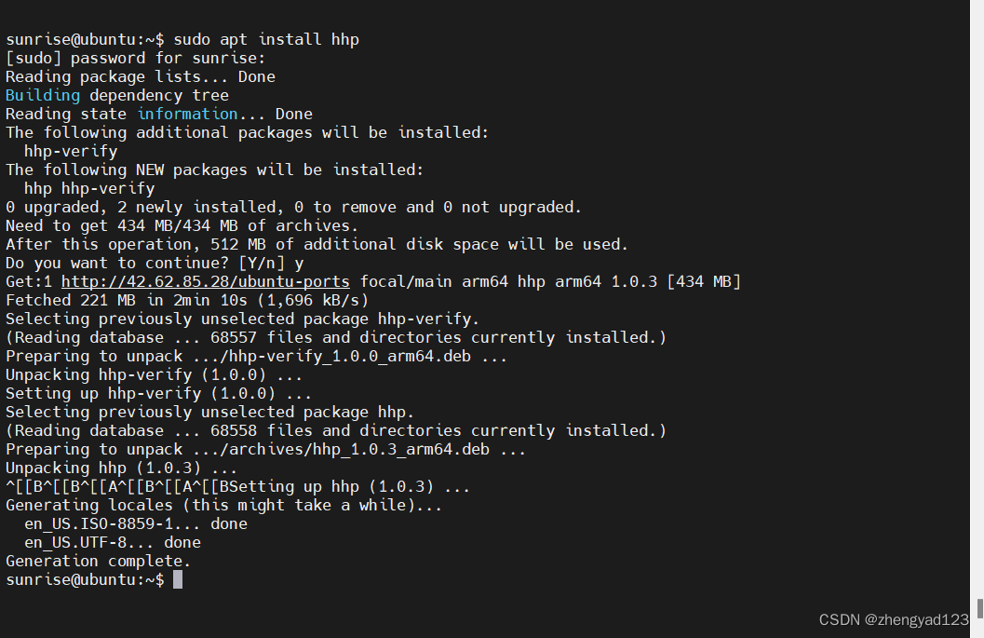Click the highlighted word 'Building'

(x=43, y=95)
